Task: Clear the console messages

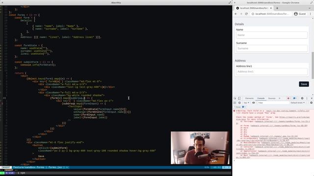Action: point(239,103)
